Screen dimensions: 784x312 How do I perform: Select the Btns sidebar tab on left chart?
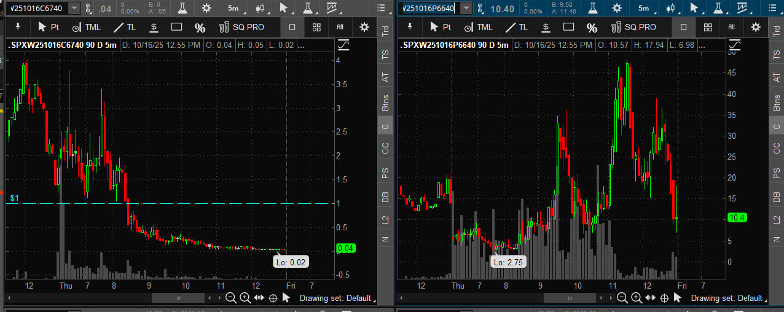coord(385,101)
